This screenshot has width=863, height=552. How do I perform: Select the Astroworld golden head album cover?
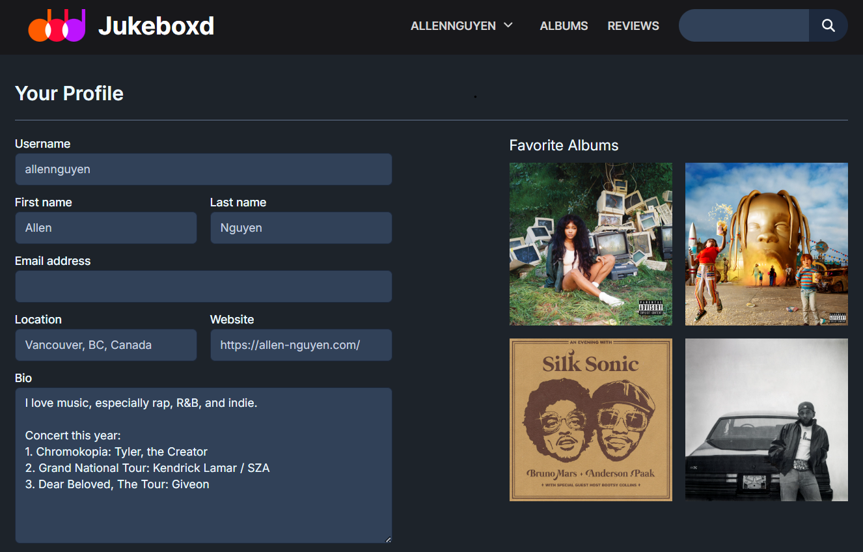[767, 244]
